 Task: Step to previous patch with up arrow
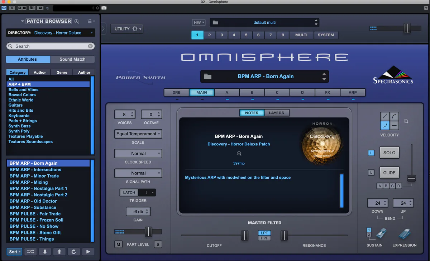tap(59, 252)
